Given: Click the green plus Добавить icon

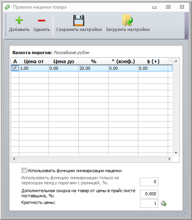Looking at the screenshot, I should 19,20.
